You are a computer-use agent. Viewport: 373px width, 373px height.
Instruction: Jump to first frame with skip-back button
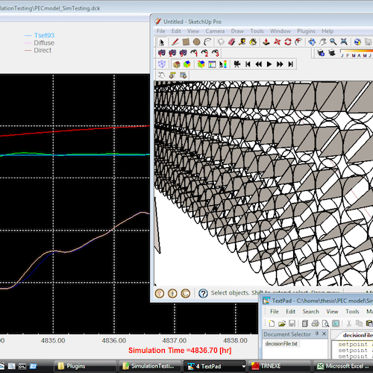tap(248, 64)
